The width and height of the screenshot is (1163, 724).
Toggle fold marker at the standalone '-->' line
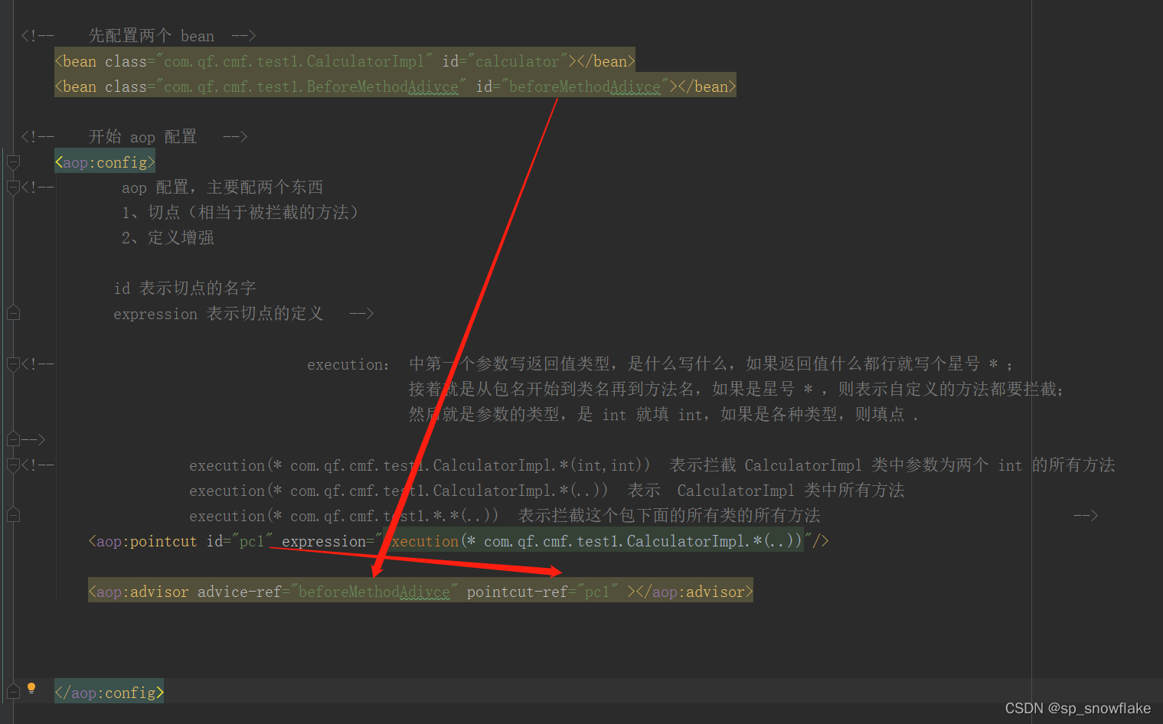[x=13, y=439]
